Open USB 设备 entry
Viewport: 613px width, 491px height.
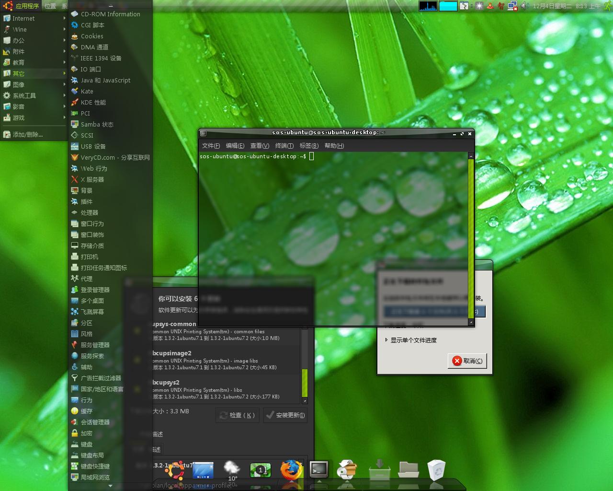pyautogui.click(x=110, y=146)
